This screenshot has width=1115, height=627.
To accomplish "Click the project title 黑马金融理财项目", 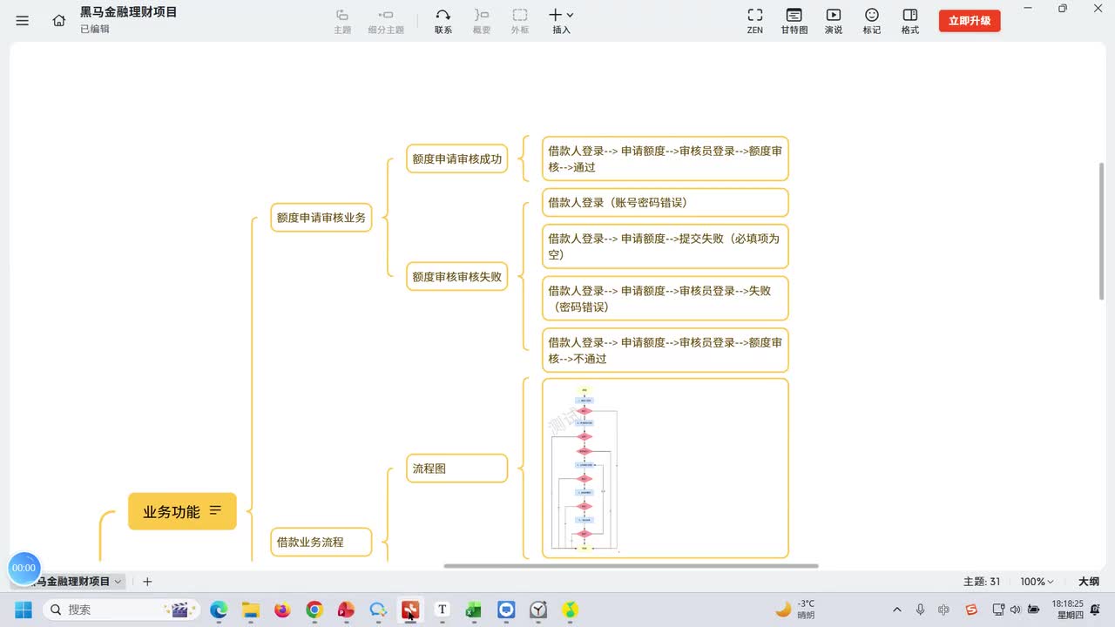I will [x=129, y=12].
